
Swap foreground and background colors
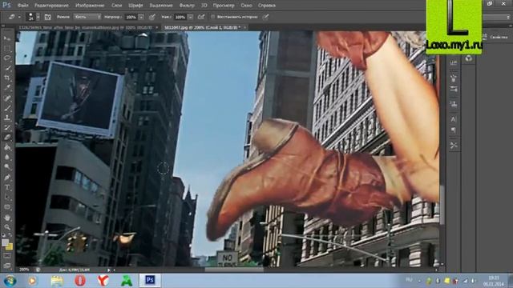coord(10,234)
